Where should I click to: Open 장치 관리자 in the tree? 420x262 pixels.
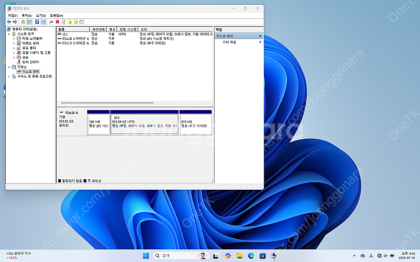[x=30, y=62]
